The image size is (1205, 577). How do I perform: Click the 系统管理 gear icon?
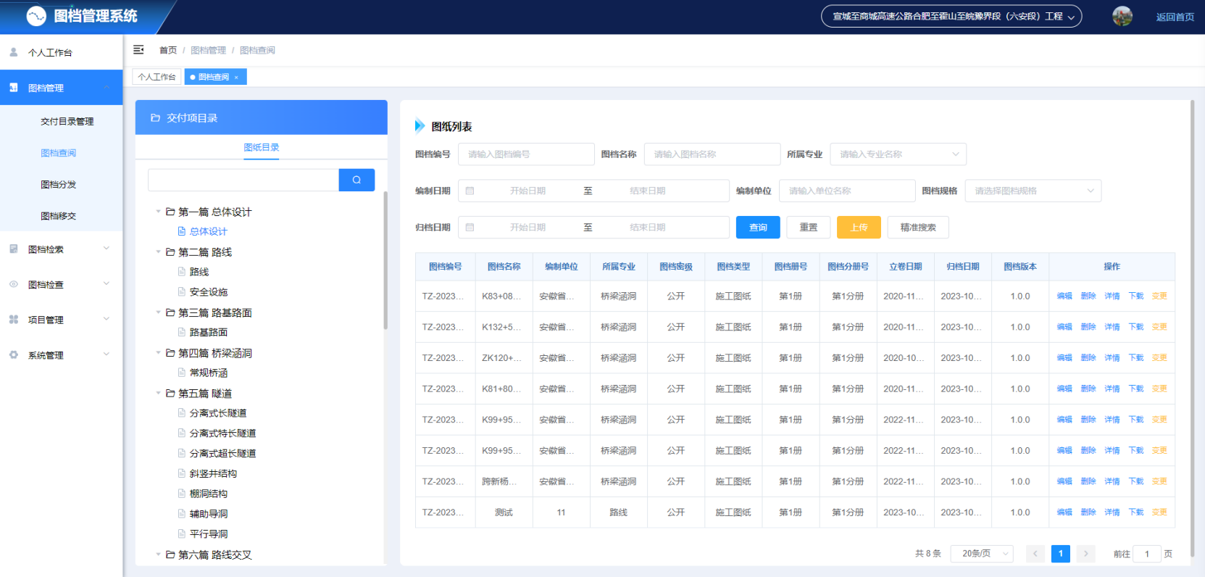pos(14,355)
